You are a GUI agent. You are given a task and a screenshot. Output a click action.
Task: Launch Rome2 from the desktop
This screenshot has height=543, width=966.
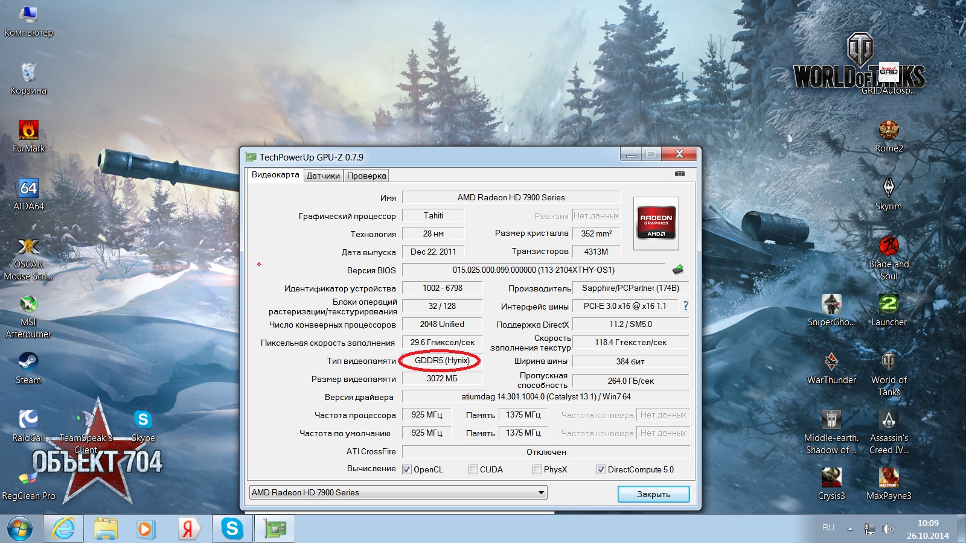tap(889, 136)
